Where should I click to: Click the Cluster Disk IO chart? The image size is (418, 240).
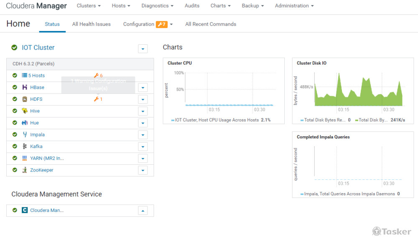pos(358,90)
